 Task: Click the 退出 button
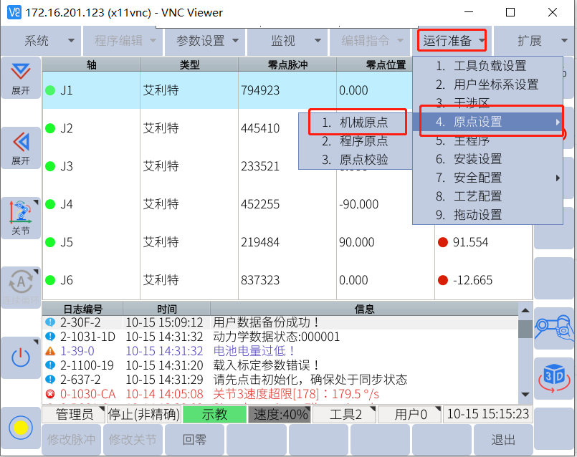click(x=502, y=439)
